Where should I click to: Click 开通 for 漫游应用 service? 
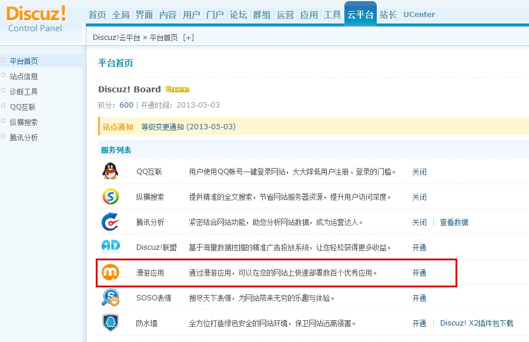tap(419, 273)
